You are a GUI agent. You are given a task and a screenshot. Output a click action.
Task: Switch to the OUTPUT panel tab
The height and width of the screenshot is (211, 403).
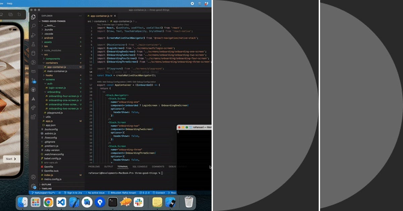coord(108,166)
